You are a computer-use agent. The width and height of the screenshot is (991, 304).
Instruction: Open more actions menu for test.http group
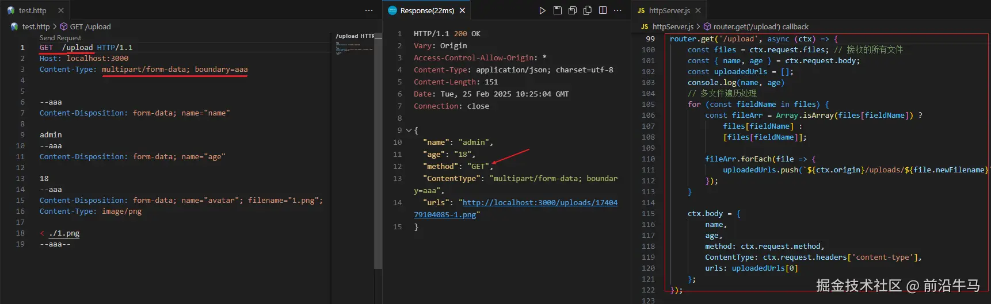(x=369, y=10)
